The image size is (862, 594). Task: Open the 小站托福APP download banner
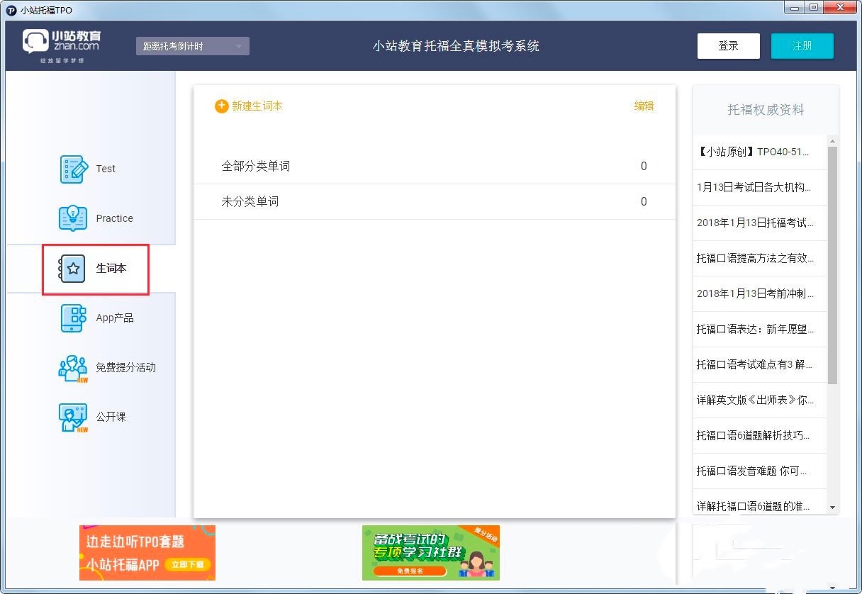[147, 553]
